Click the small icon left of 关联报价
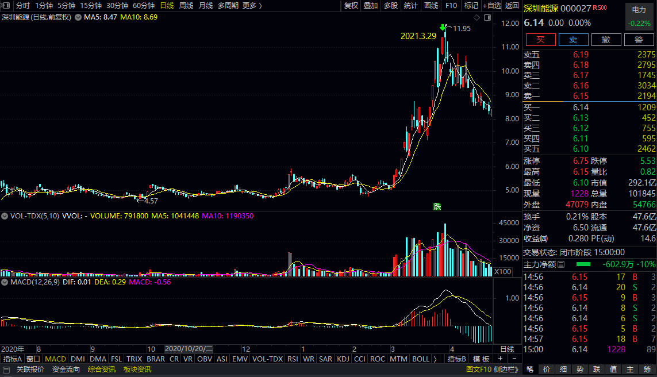Image resolution: width=657 pixels, height=377 pixels. pyautogui.click(x=6, y=370)
